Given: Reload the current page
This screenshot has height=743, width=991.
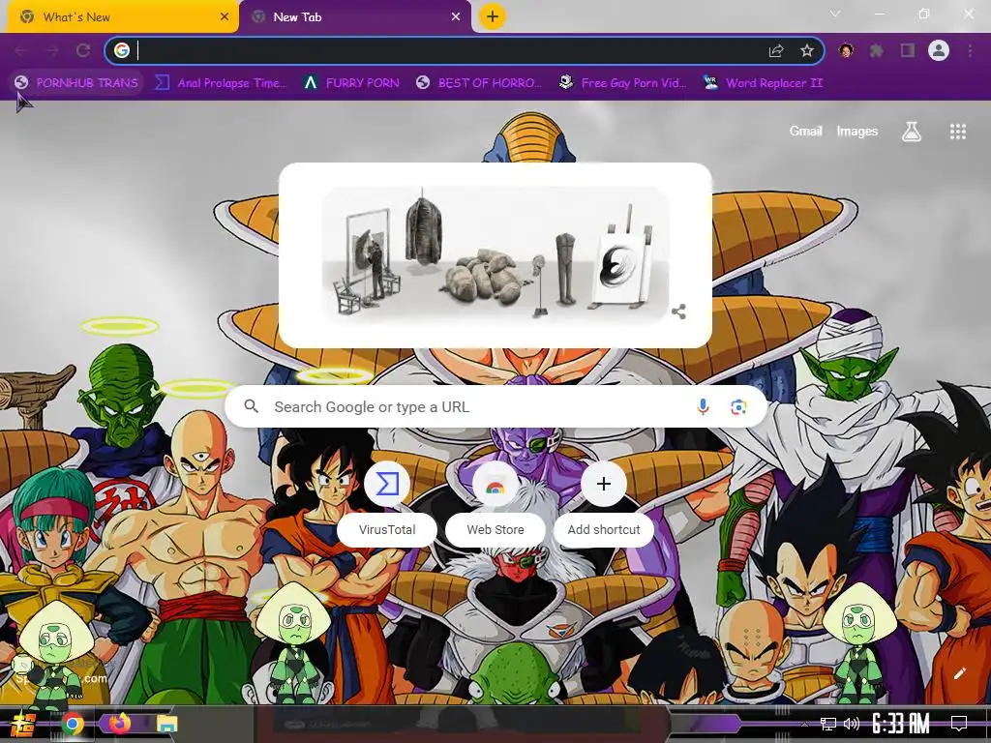Looking at the screenshot, I should pos(83,50).
